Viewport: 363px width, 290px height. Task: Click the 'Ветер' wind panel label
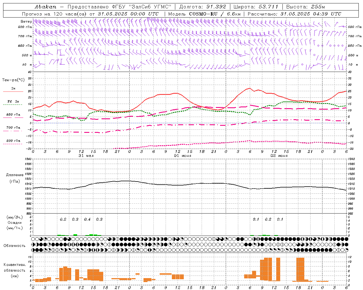click(26, 22)
